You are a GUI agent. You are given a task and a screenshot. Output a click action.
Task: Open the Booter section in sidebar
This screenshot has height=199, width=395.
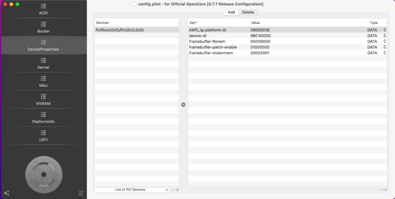click(x=43, y=27)
